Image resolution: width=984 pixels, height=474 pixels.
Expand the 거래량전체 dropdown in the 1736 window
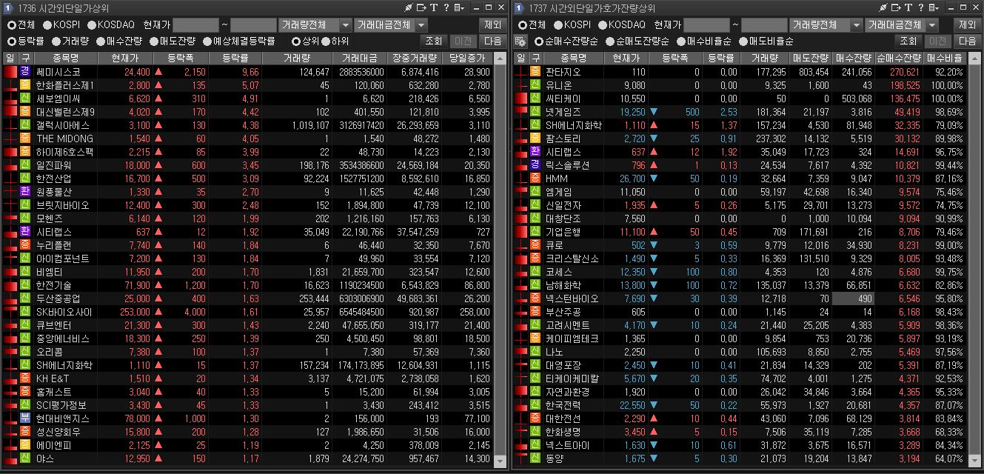coord(346,24)
